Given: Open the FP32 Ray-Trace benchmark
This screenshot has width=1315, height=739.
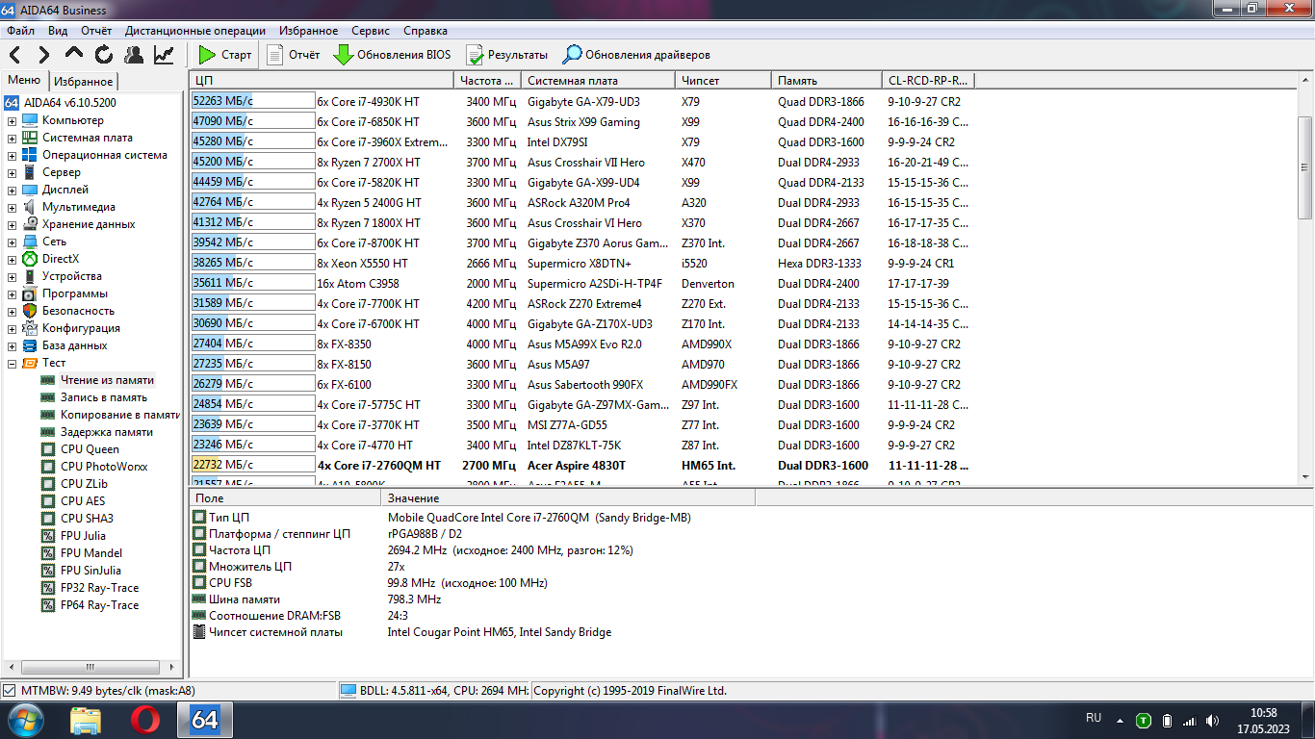Looking at the screenshot, I should click(99, 588).
